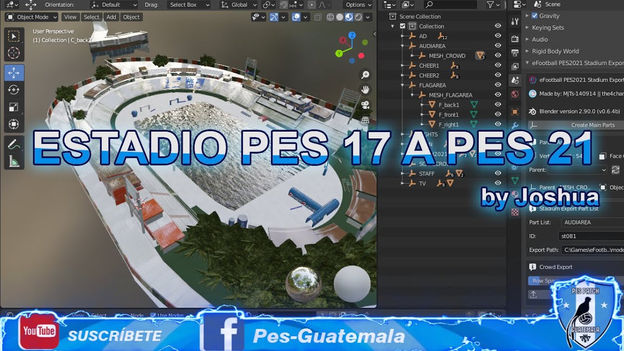Toggle snapping magnet in the header
This screenshot has height=351, width=624.
[283, 5]
